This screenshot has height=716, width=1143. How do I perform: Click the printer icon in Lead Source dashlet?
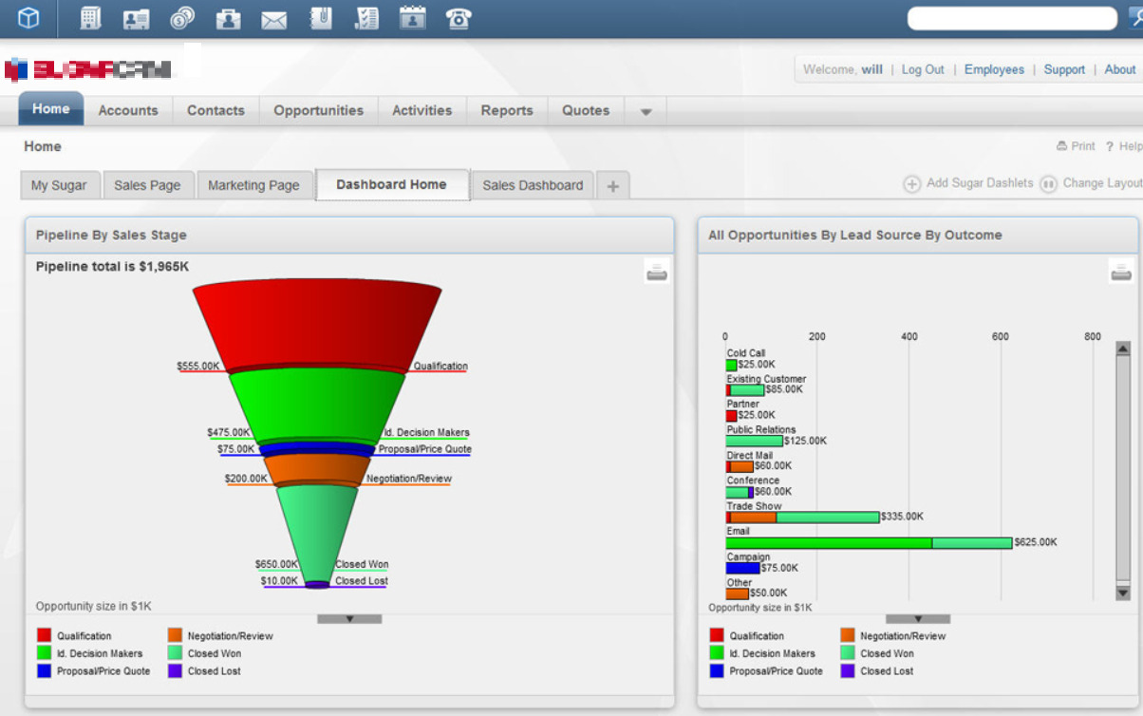(x=1121, y=273)
